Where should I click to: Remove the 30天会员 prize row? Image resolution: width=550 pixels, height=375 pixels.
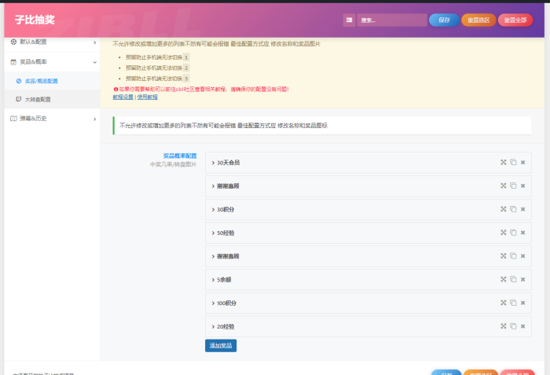pos(522,162)
